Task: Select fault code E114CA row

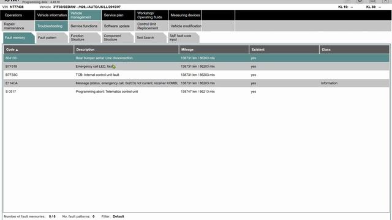Action: tap(196, 83)
